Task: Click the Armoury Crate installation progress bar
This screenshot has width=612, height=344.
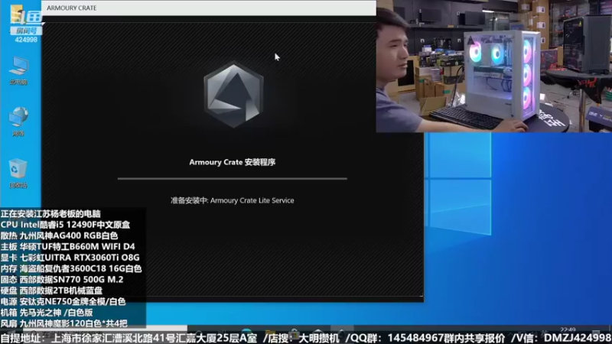Action: 233,179
